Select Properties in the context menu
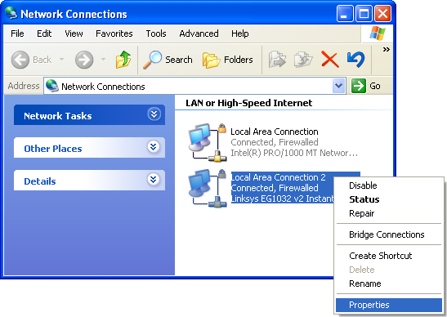Image resolution: width=447 pixels, height=317 pixels. 389,305
